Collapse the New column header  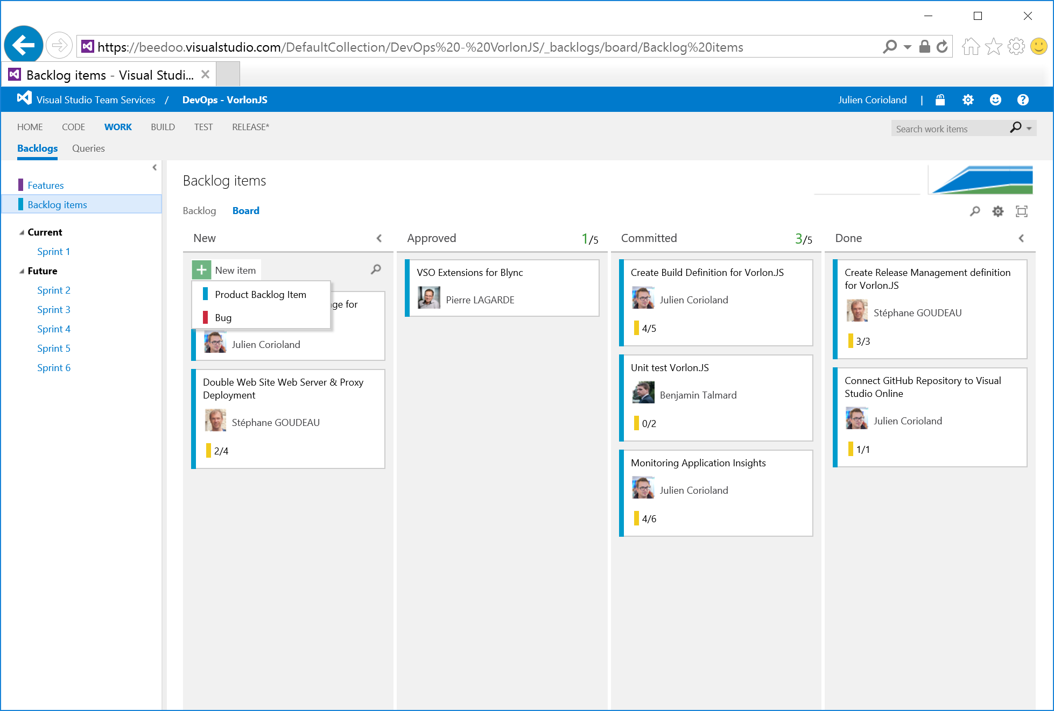(x=381, y=237)
